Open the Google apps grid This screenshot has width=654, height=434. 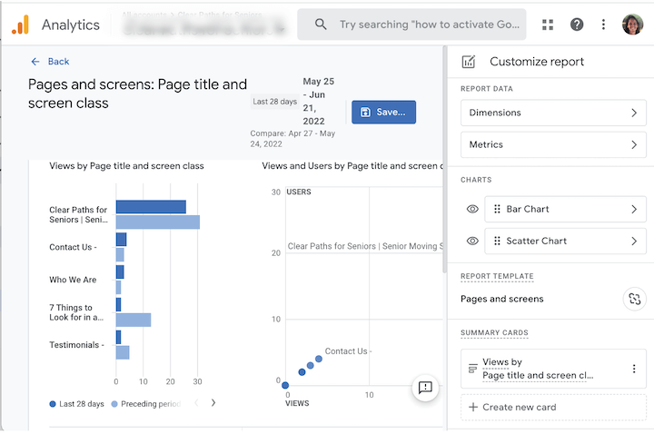[x=547, y=25]
